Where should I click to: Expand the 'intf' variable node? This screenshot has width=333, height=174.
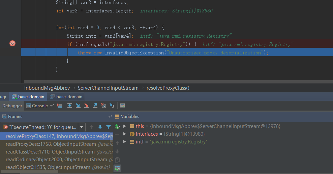point(125,142)
